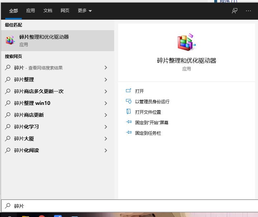Open the 碎片整理和优化驱动器 best match result
Screen dimensions: 258x217
58,41
